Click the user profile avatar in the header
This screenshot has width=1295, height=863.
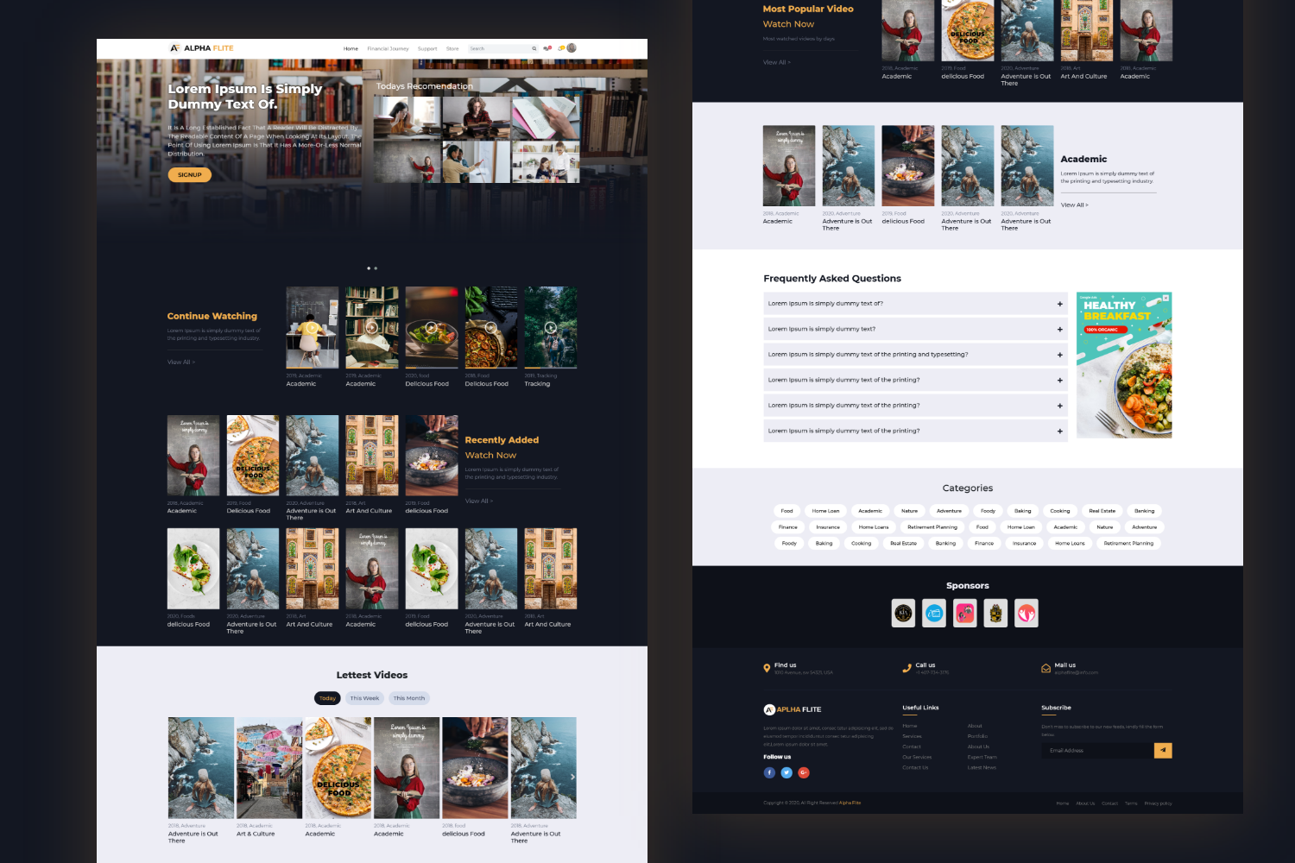[572, 48]
